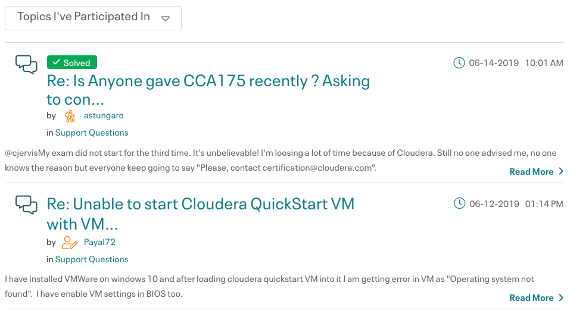Visit the Payal72 user profile link
Screen dimensions: 570x317
(99, 242)
